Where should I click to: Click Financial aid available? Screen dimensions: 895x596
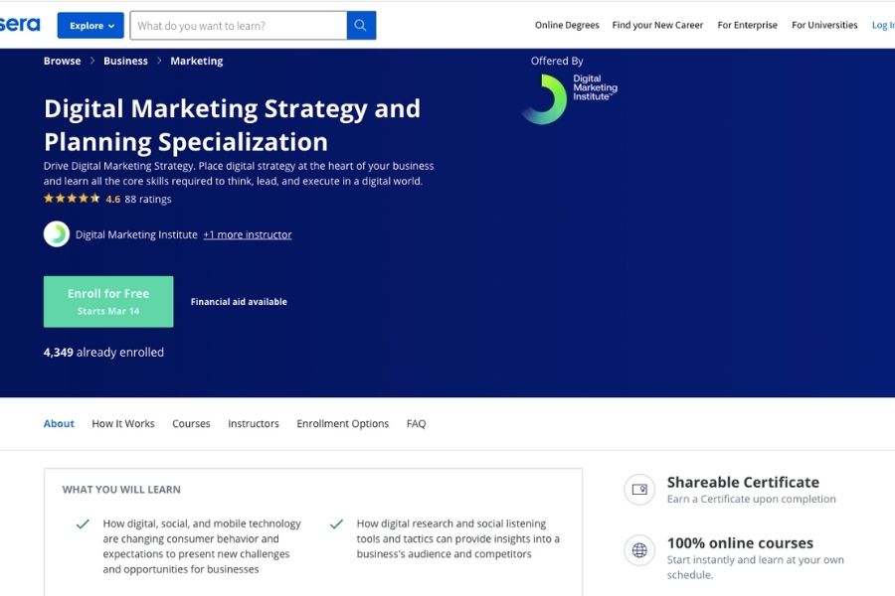point(239,302)
